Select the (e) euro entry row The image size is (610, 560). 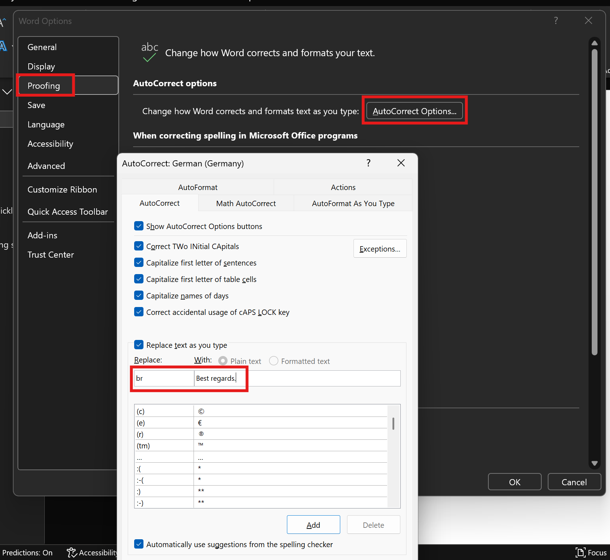tap(261, 423)
